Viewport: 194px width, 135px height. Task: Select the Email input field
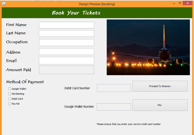[66, 61]
